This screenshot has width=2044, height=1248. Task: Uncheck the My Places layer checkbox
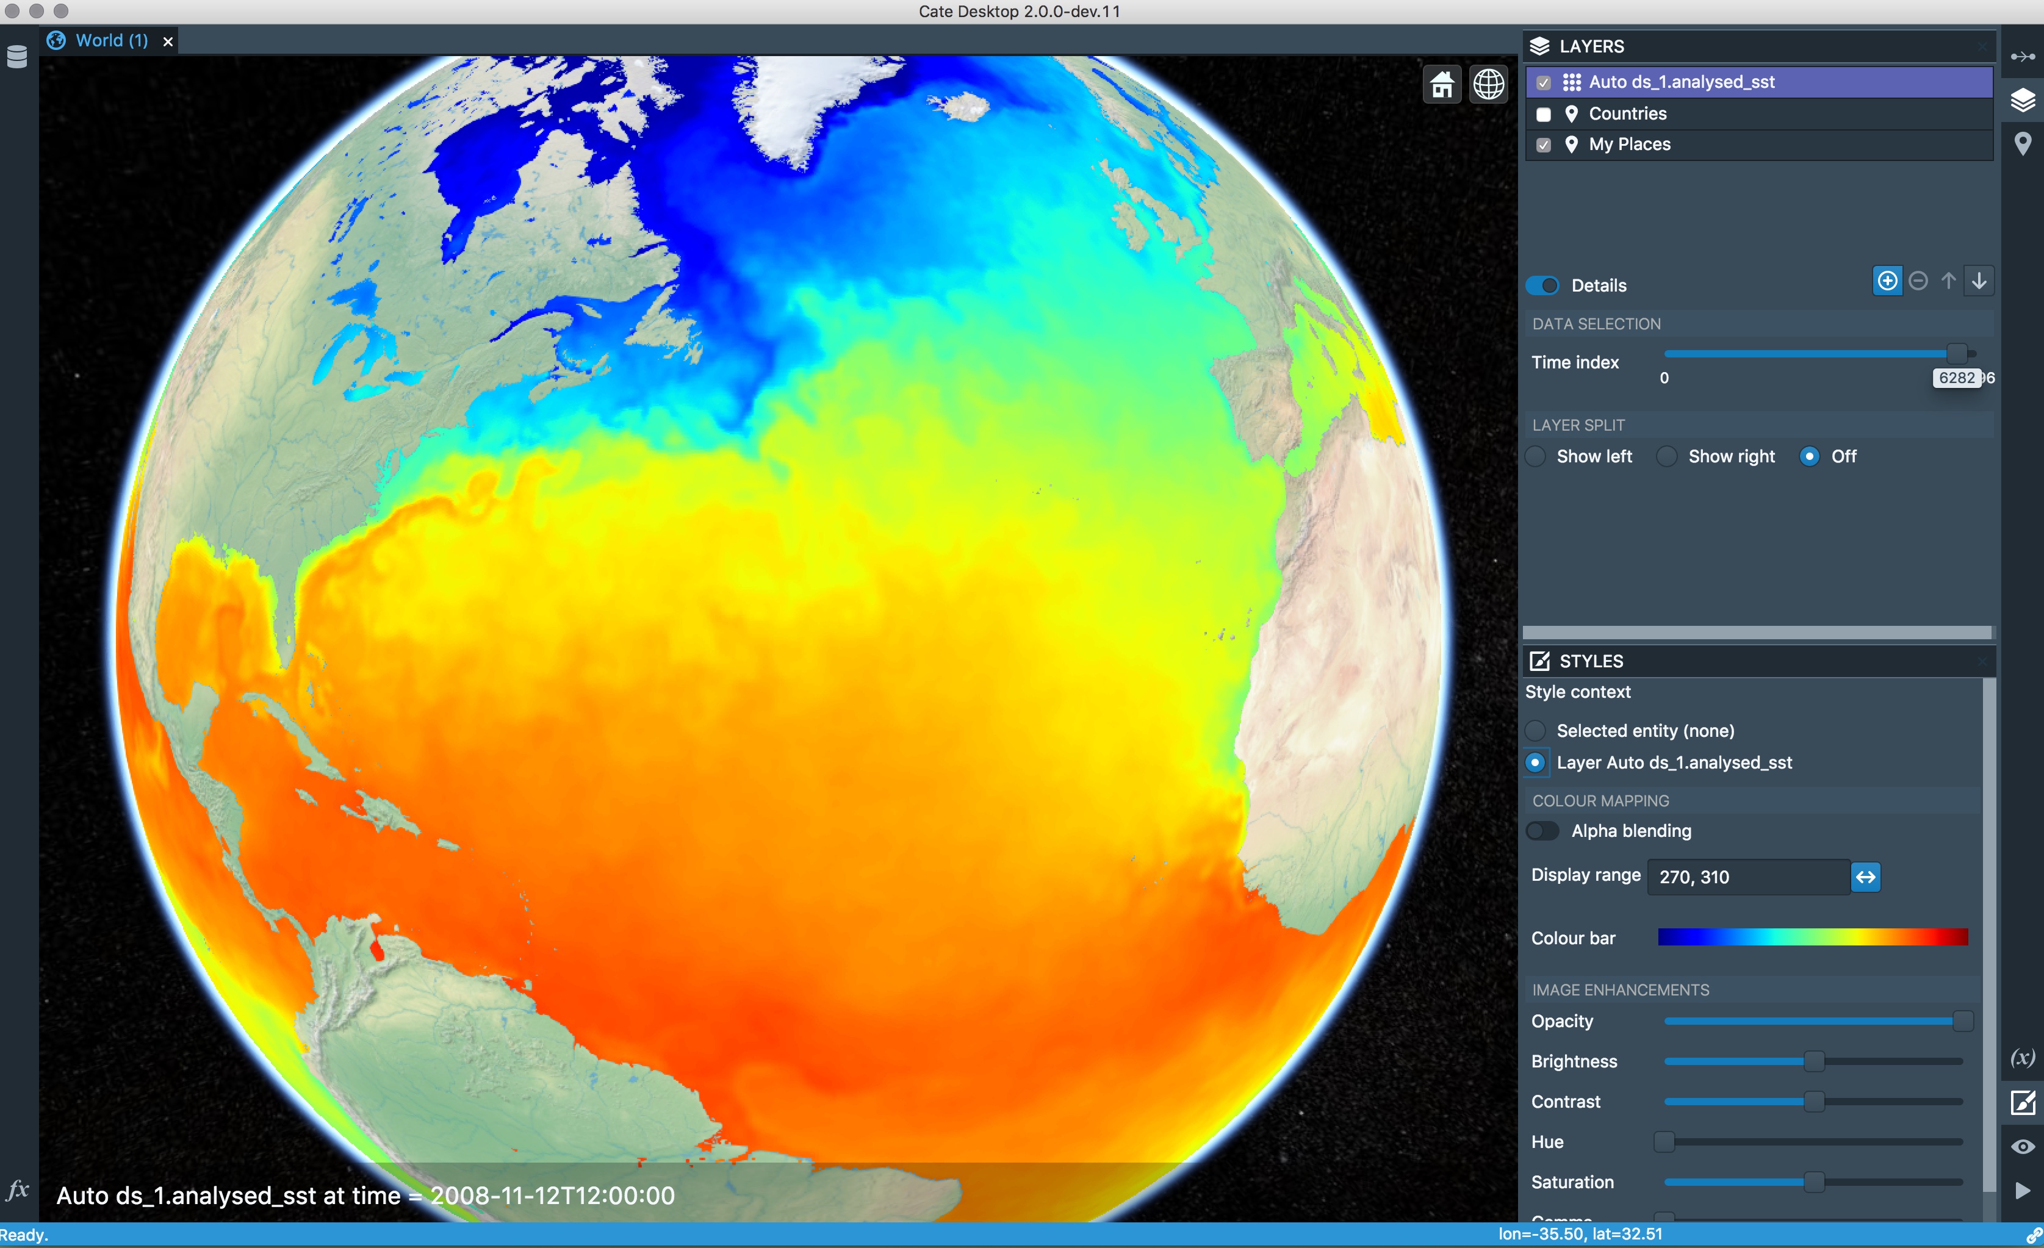coord(1543,145)
